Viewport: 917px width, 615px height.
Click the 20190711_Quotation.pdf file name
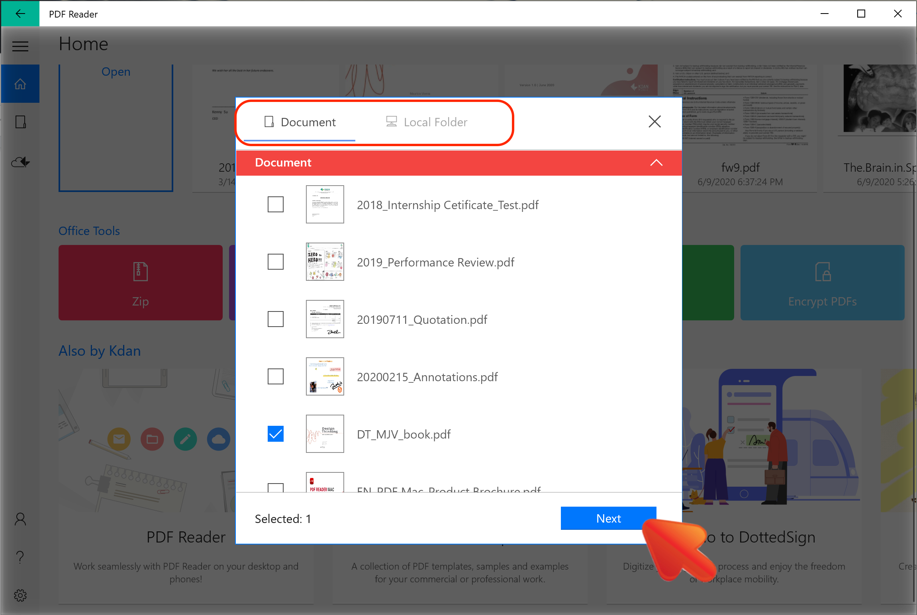pyautogui.click(x=422, y=320)
